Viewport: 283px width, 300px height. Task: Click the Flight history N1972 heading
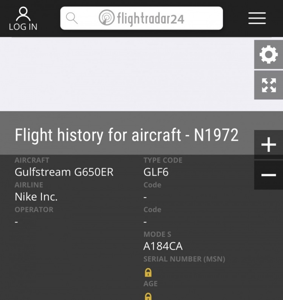coord(126,135)
